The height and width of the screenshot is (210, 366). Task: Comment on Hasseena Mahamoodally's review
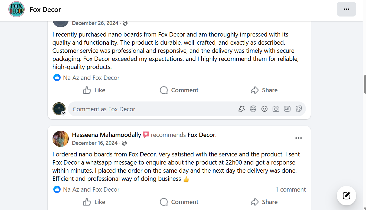pyautogui.click(x=179, y=202)
